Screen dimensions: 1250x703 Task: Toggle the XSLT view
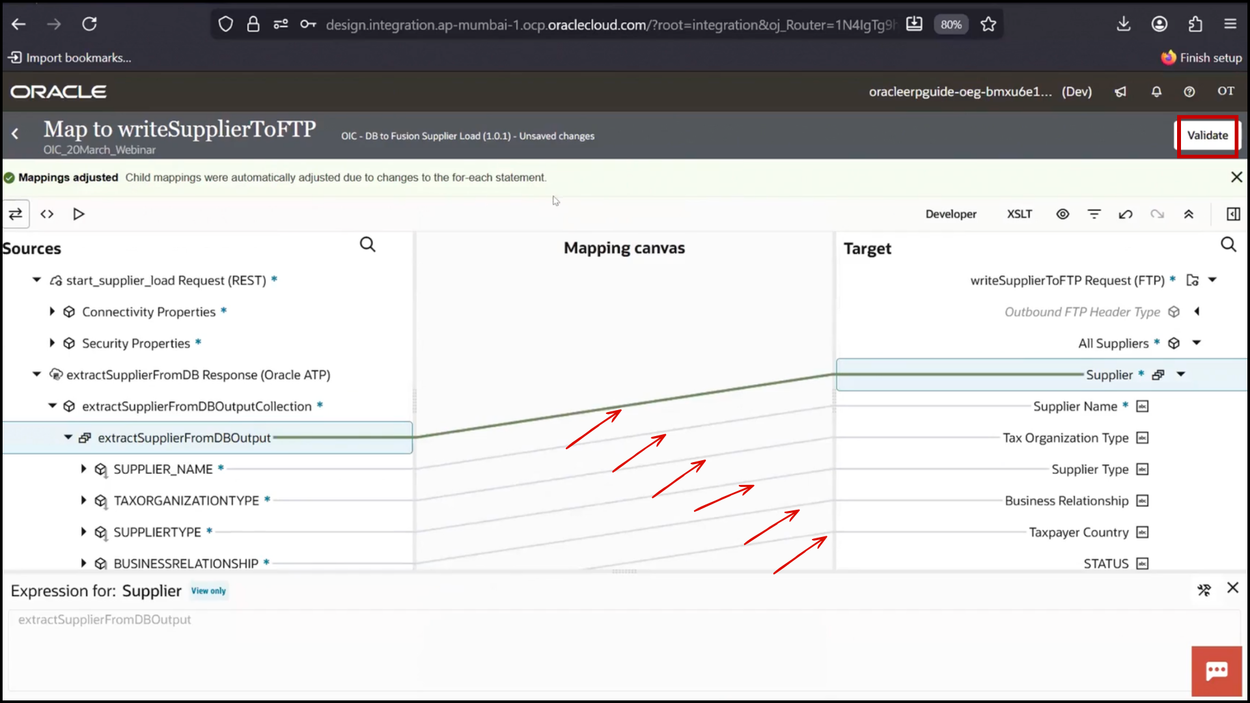pyautogui.click(x=1020, y=214)
